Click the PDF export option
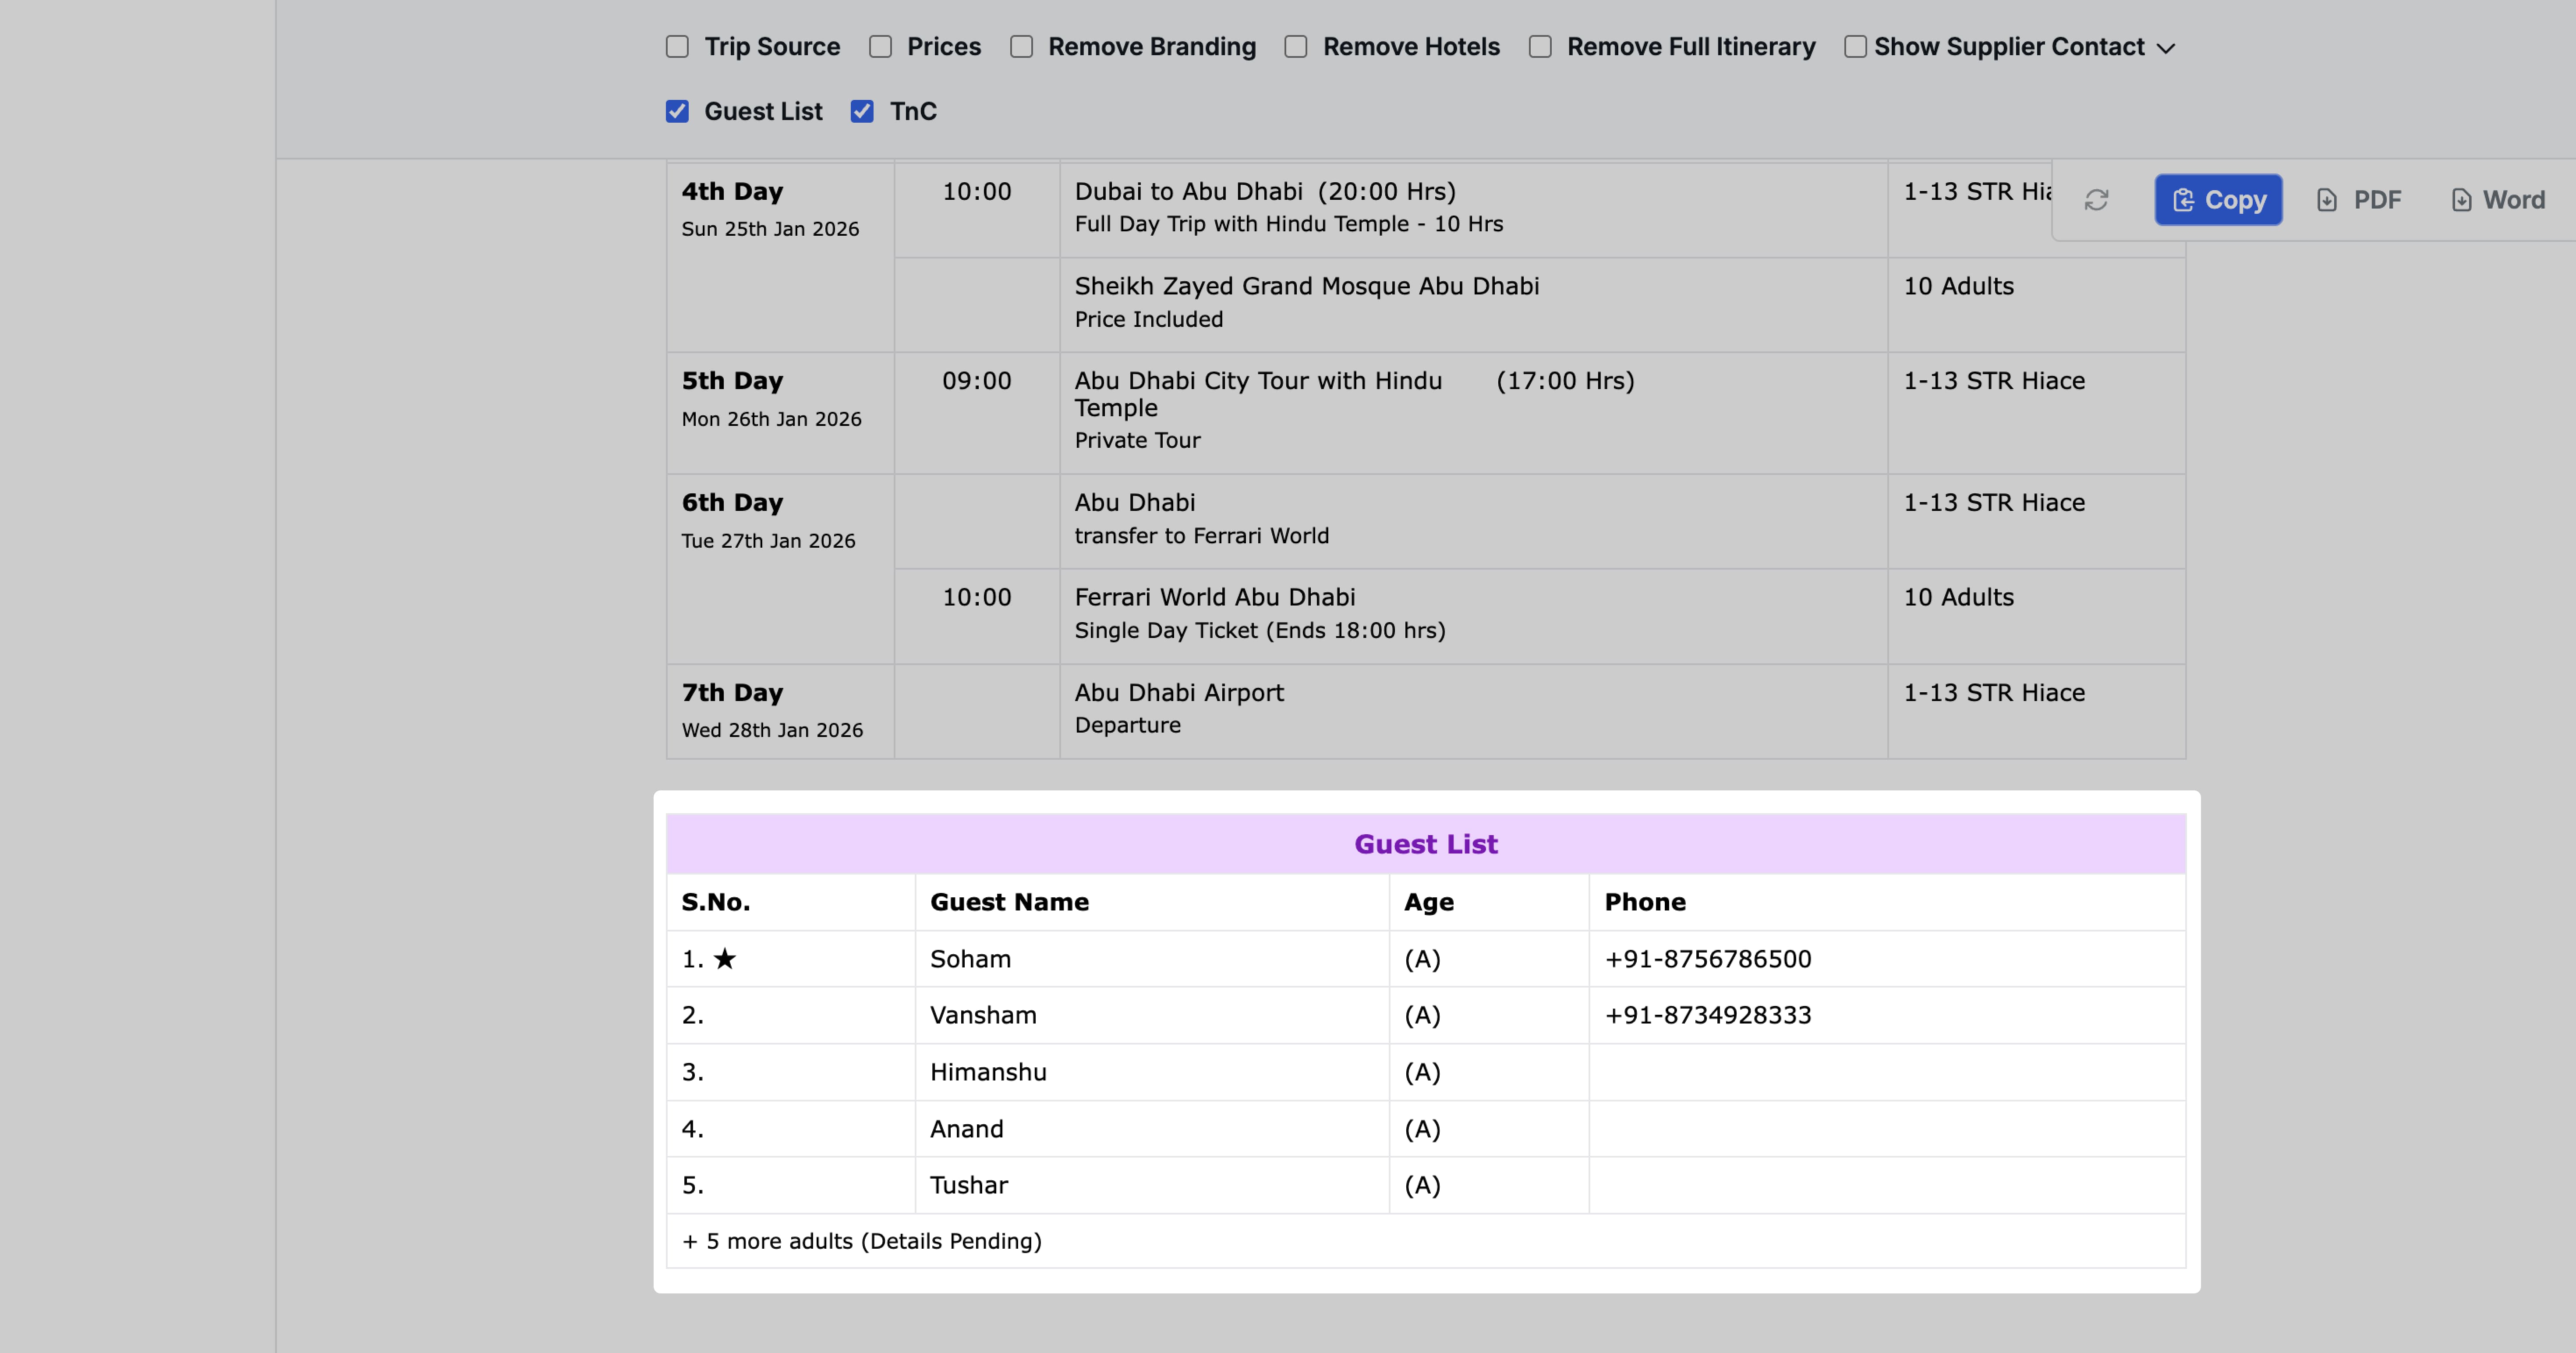The width and height of the screenshot is (2576, 1353). pyautogui.click(x=2360, y=199)
